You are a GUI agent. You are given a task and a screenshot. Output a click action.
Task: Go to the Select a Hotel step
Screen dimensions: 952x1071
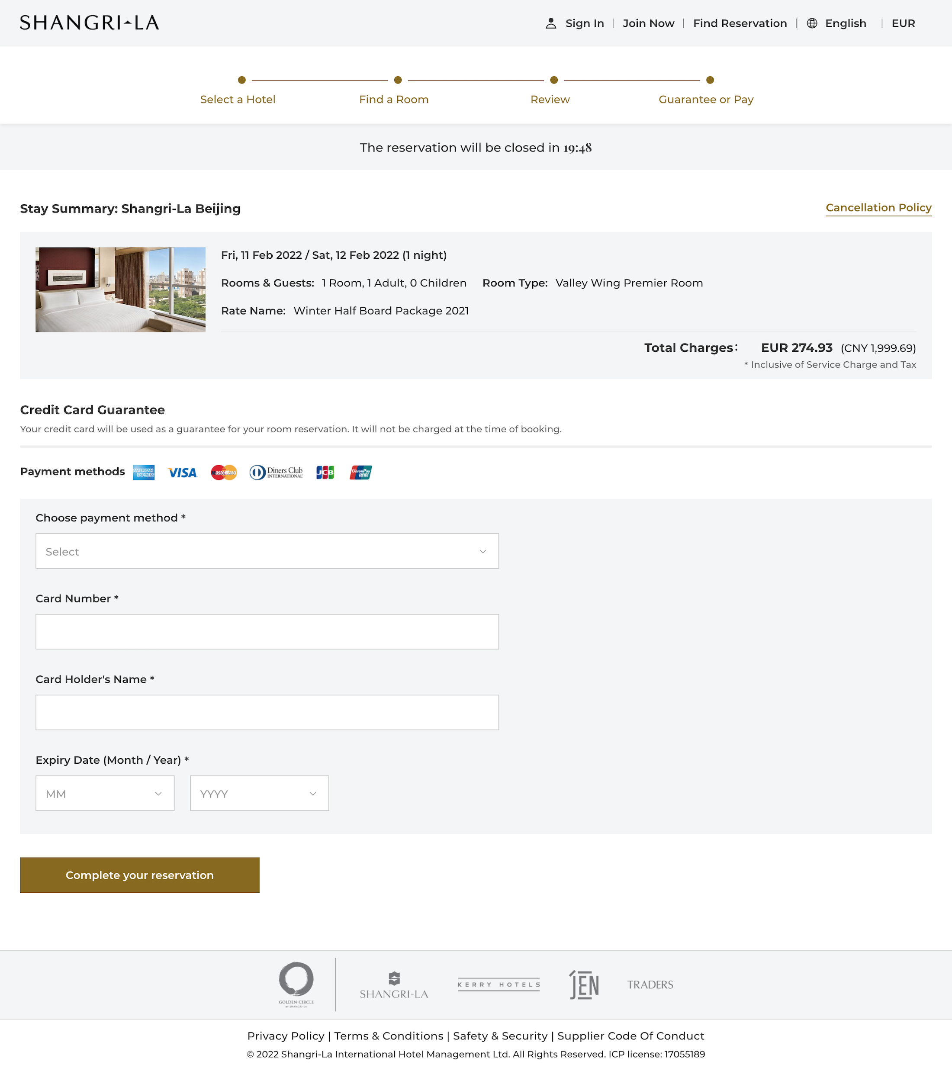tap(238, 99)
